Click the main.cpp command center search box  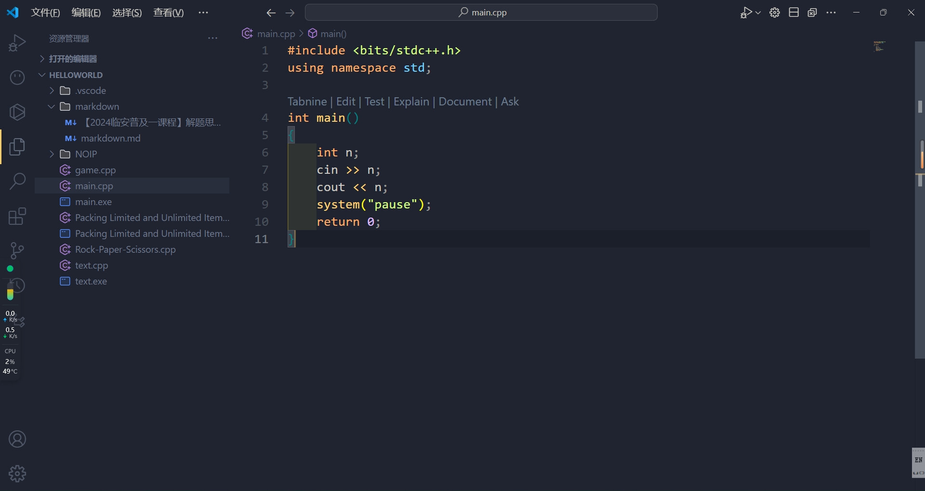[481, 13]
